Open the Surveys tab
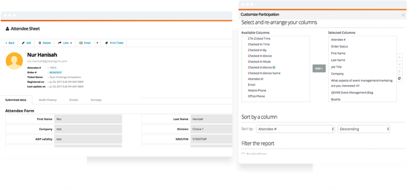This screenshot has height=189, width=408. [96, 100]
